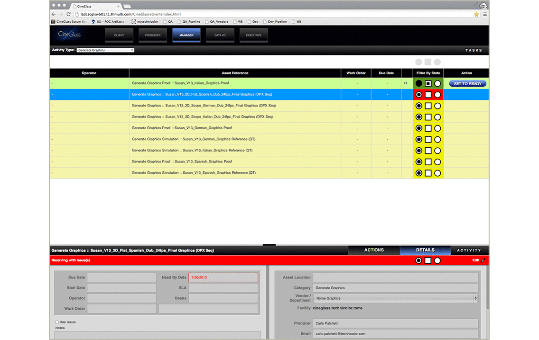Open the DATA I/O section
Screen dimensions: 539x340
(220, 35)
